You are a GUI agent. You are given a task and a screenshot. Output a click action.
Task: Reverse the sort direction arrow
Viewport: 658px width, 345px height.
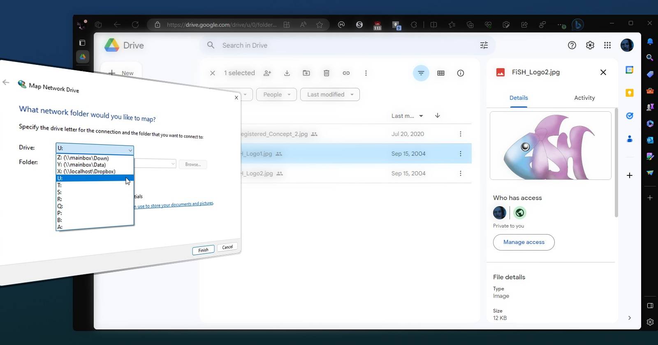coord(438,115)
